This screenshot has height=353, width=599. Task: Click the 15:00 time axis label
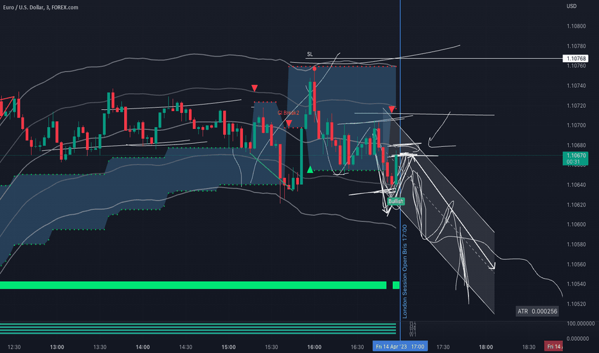click(x=228, y=347)
